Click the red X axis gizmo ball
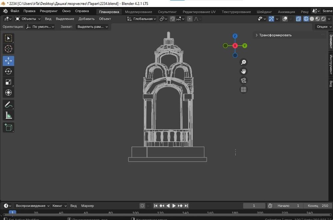333x220 pixels. coord(235,46)
